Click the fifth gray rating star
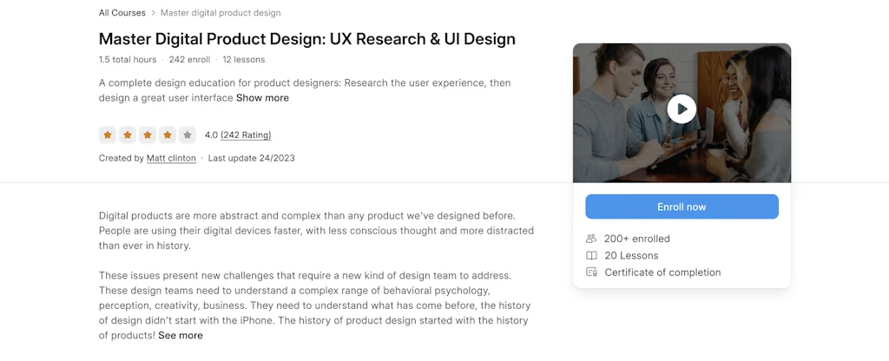889x361 pixels. pyautogui.click(x=188, y=135)
